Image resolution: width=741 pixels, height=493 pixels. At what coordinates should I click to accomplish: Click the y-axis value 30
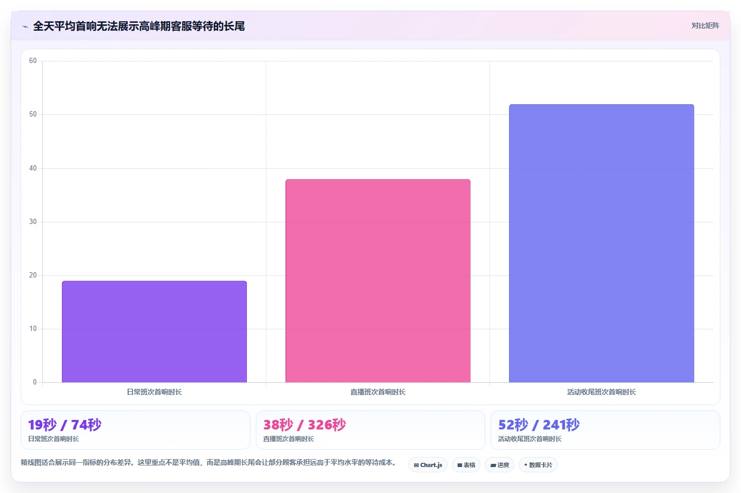(x=33, y=222)
